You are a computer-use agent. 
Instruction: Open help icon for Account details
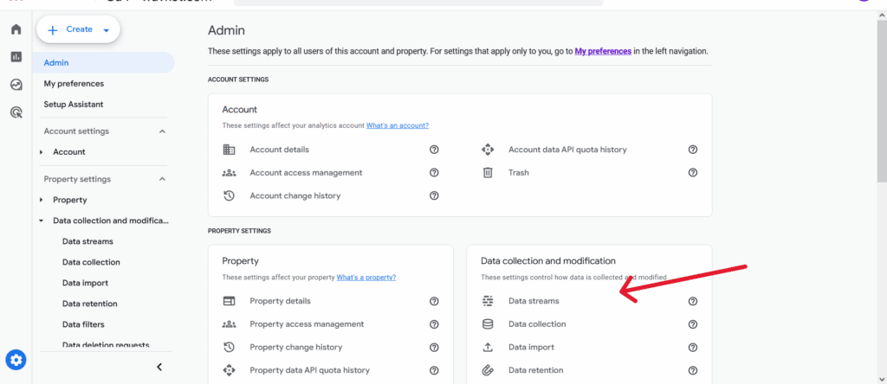click(x=434, y=150)
